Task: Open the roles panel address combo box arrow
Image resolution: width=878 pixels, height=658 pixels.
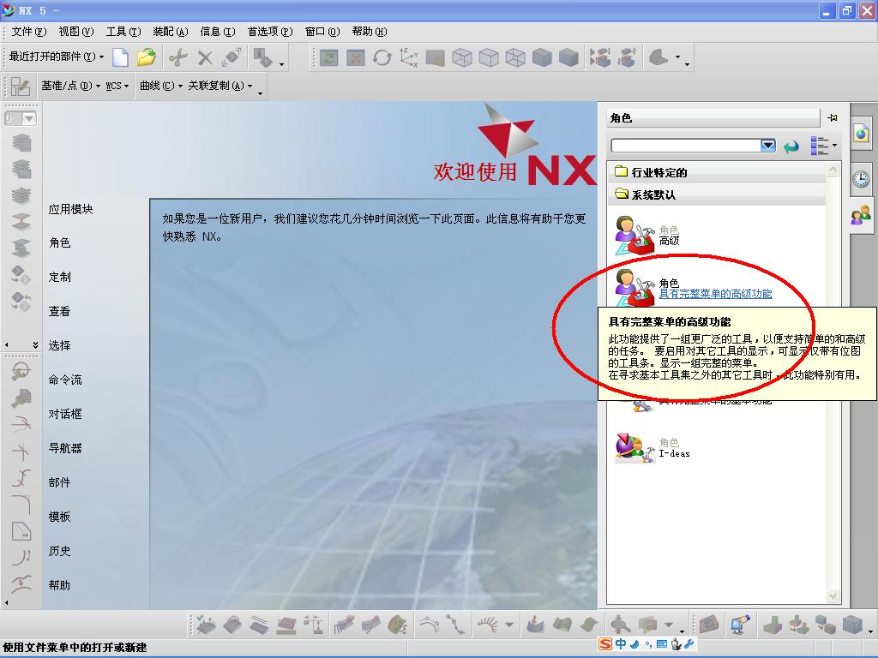Action: [x=767, y=146]
